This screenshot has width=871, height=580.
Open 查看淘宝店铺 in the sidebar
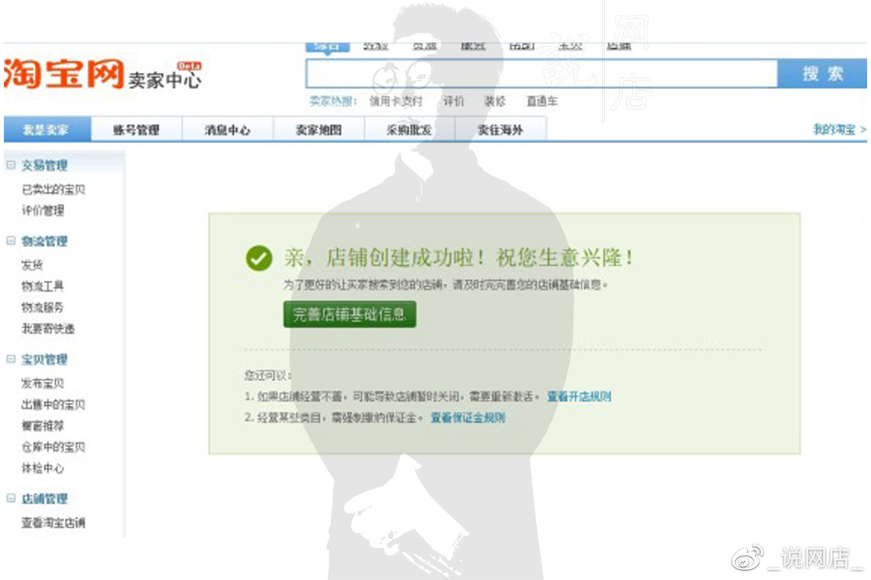click(53, 523)
